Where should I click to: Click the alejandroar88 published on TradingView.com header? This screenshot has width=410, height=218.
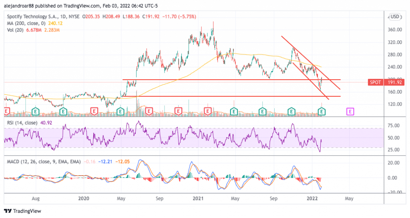pos(81,6)
